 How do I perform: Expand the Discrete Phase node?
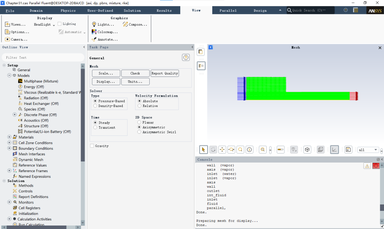click(x=15, y=114)
